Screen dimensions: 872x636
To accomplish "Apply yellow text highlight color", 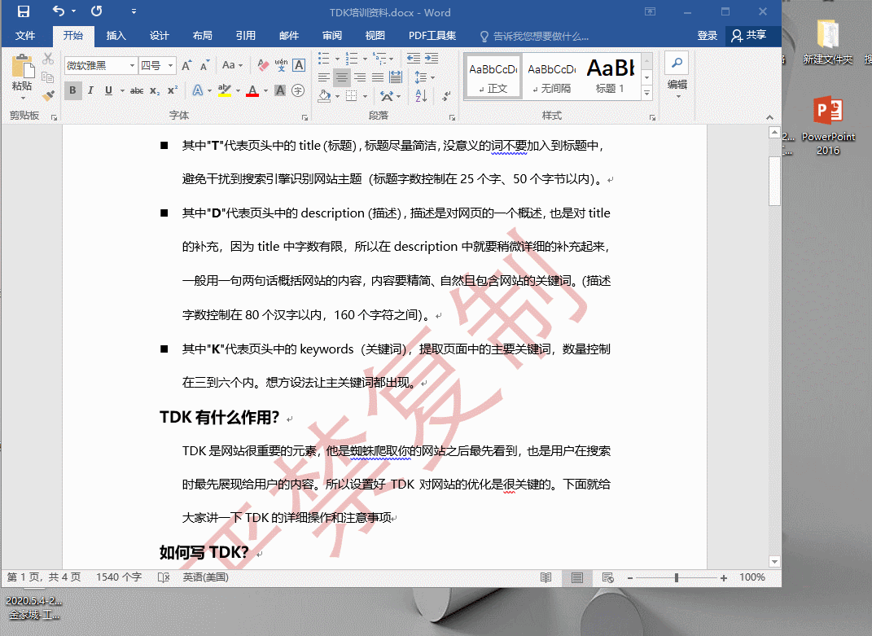I will [x=225, y=90].
